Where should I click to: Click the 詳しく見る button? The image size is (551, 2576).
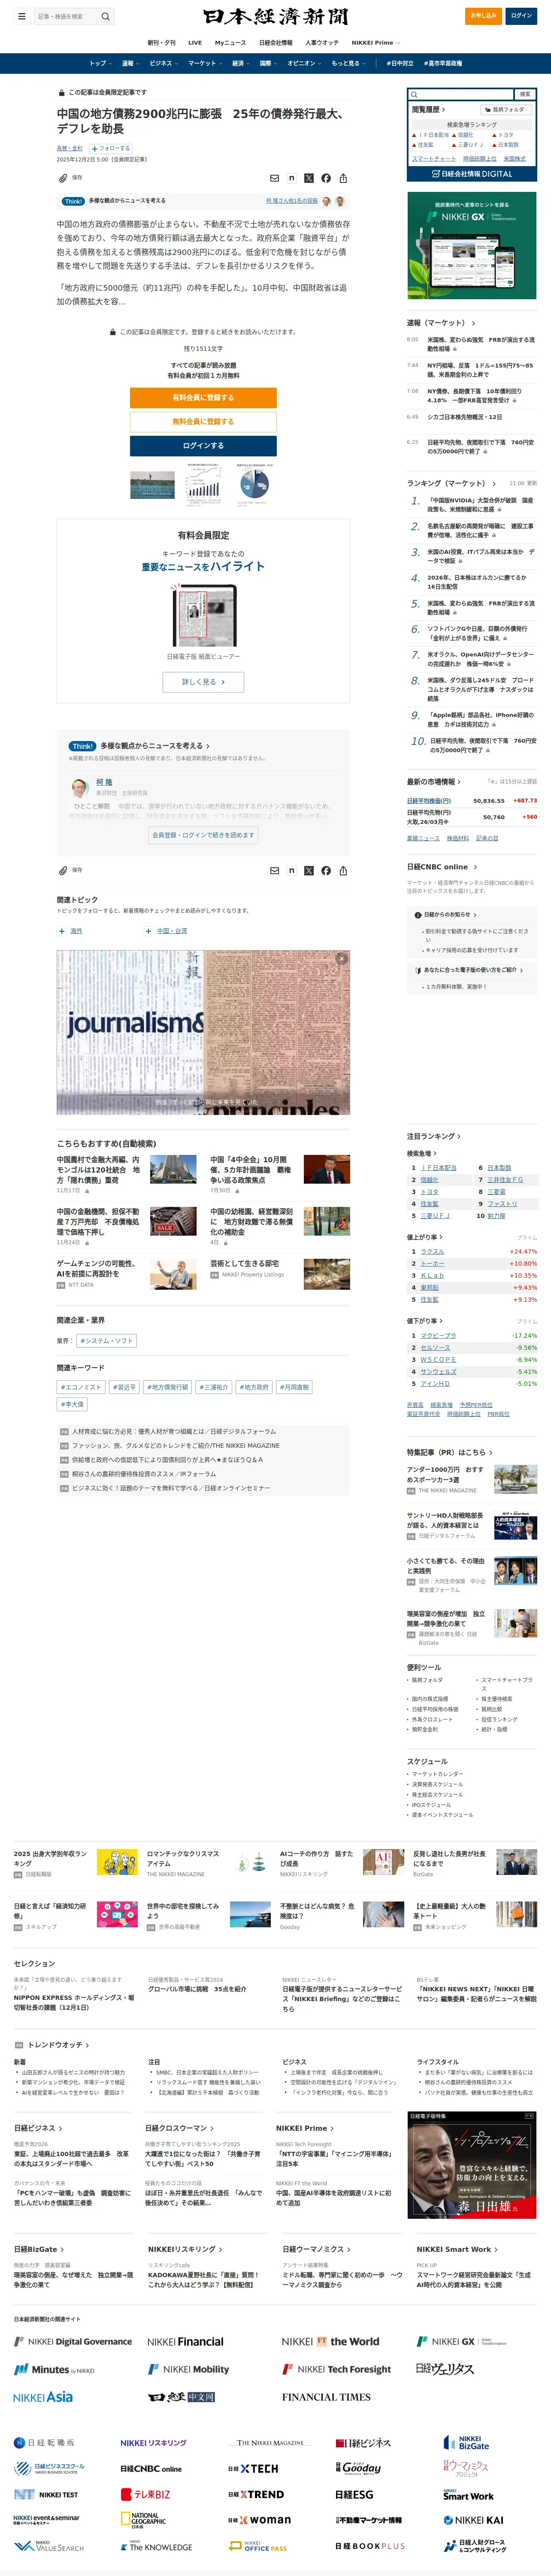(203, 682)
